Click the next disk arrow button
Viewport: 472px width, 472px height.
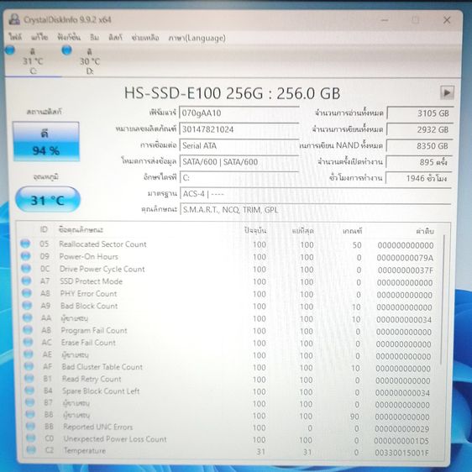447,92
